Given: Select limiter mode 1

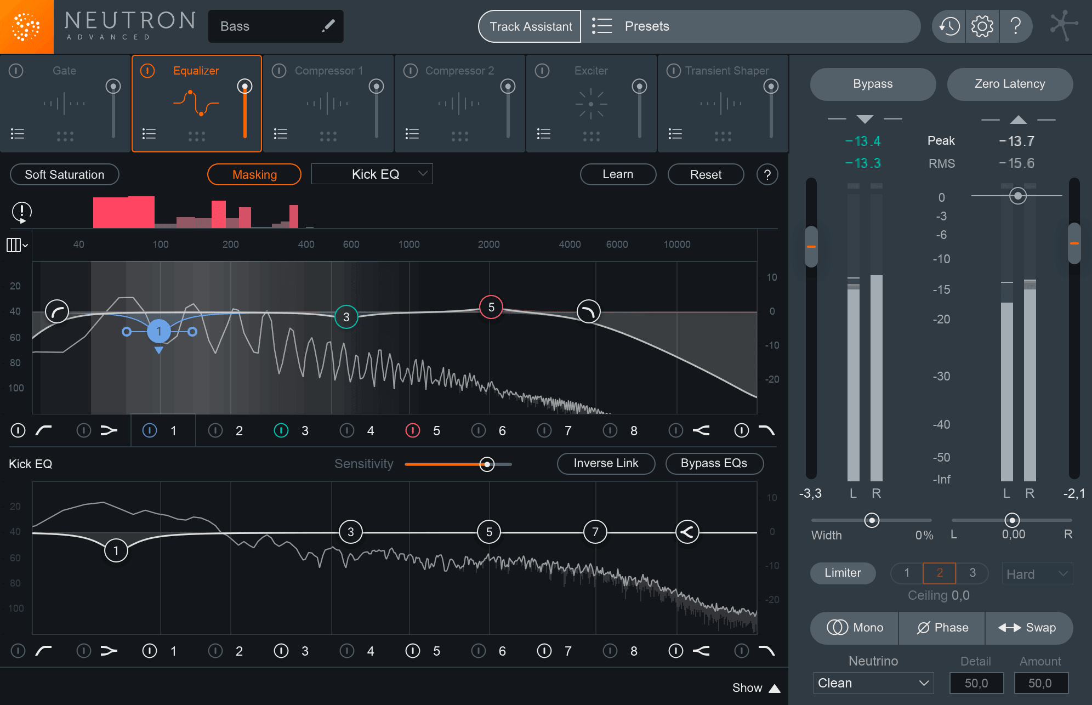Looking at the screenshot, I should point(907,573).
